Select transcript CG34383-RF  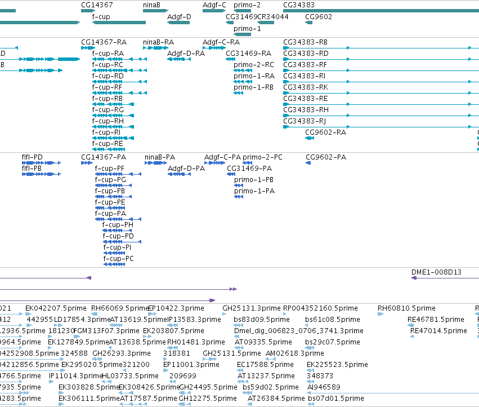point(305,65)
